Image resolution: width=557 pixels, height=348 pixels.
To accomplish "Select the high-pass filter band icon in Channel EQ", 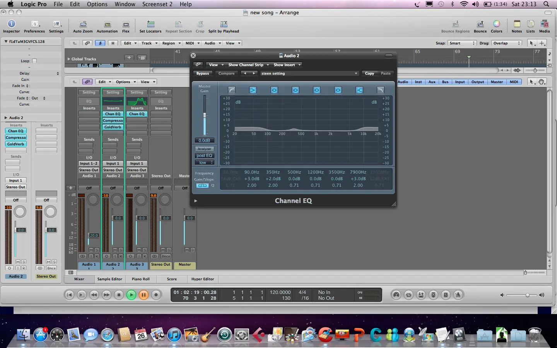I will 232,90.
